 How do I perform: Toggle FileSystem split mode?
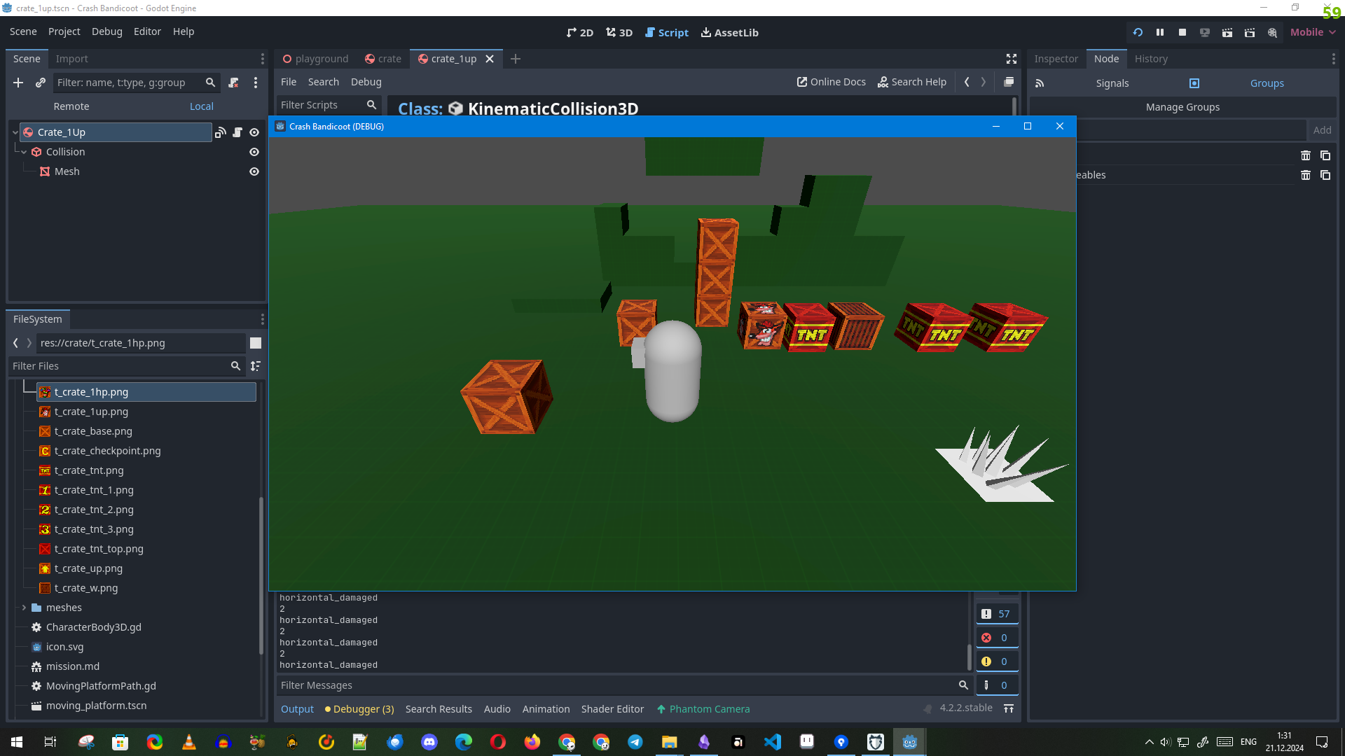pos(256,343)
